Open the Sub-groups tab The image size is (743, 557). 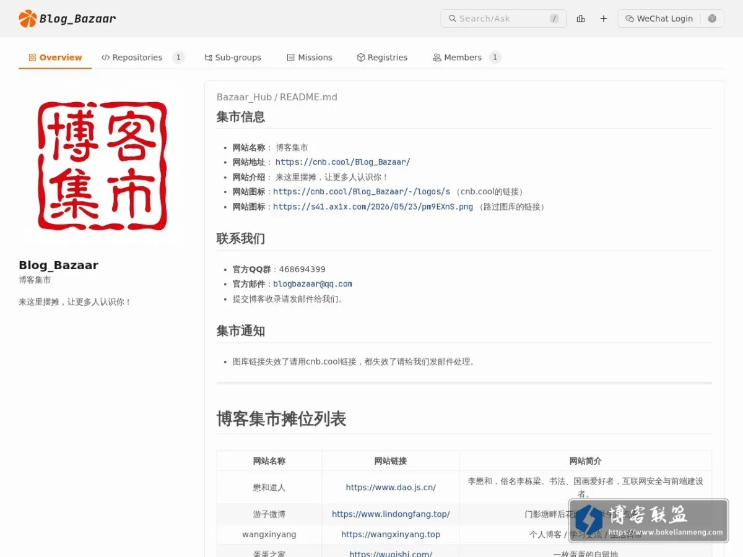pyautogui.click(x=233, y=58)
